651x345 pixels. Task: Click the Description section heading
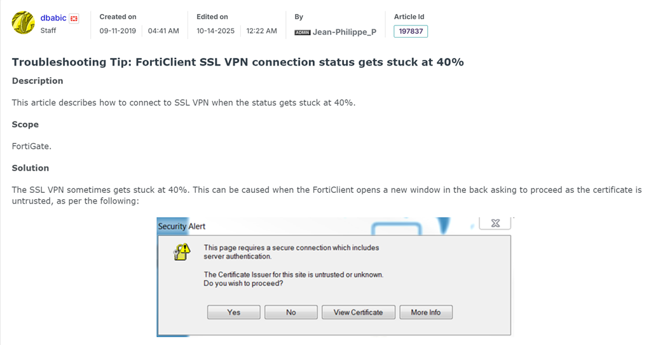click(x=38, y=81)
